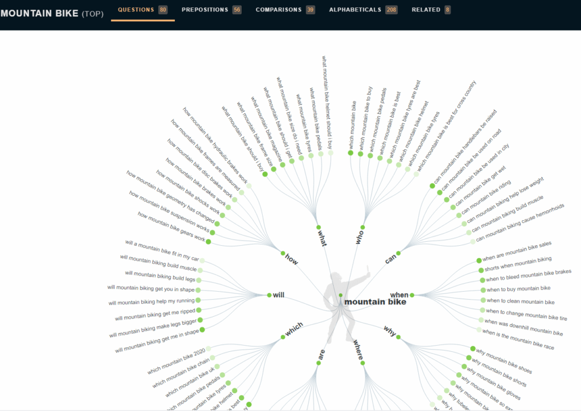Click 'why mountain bike gloves' question
The image size is (581, 412).
point(494,384)
